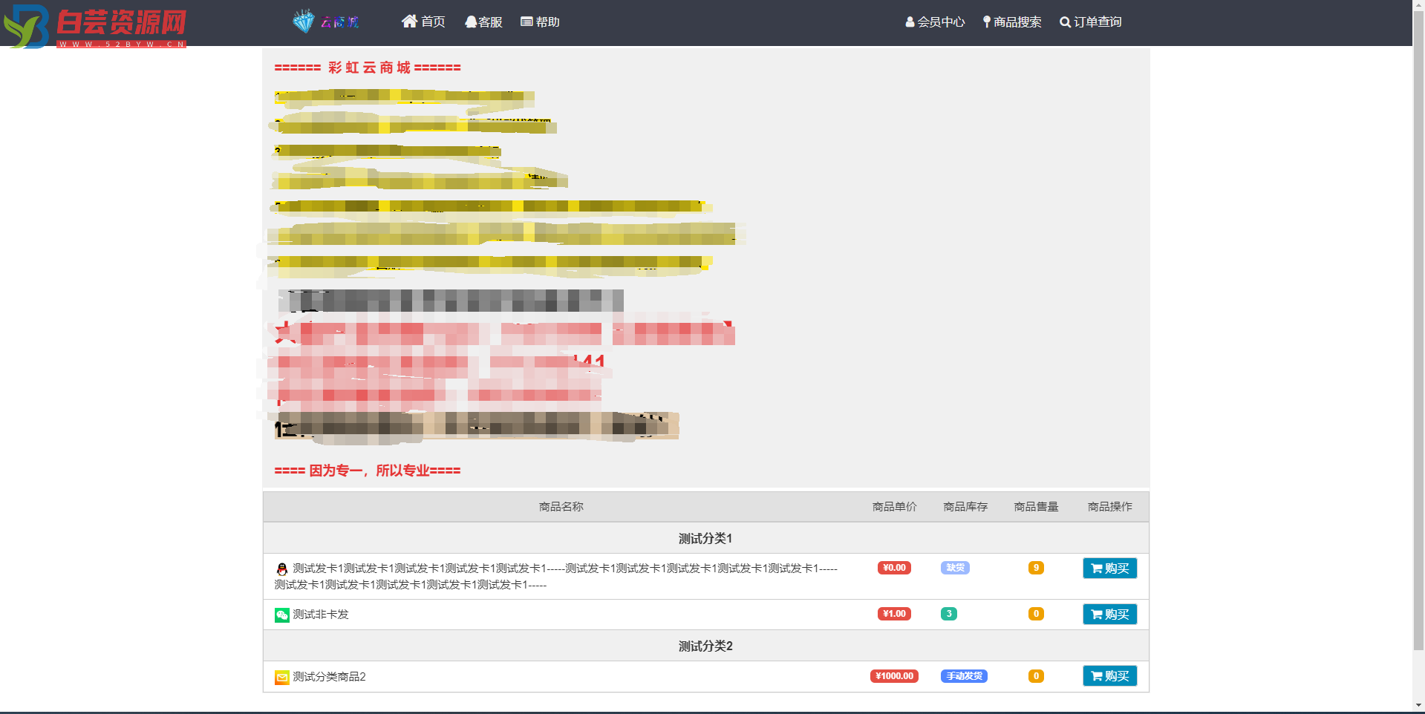The height and width of the screenshot is (714, 1425).
Task: Buy the 测试发卡1 product
Action: 1109,569
